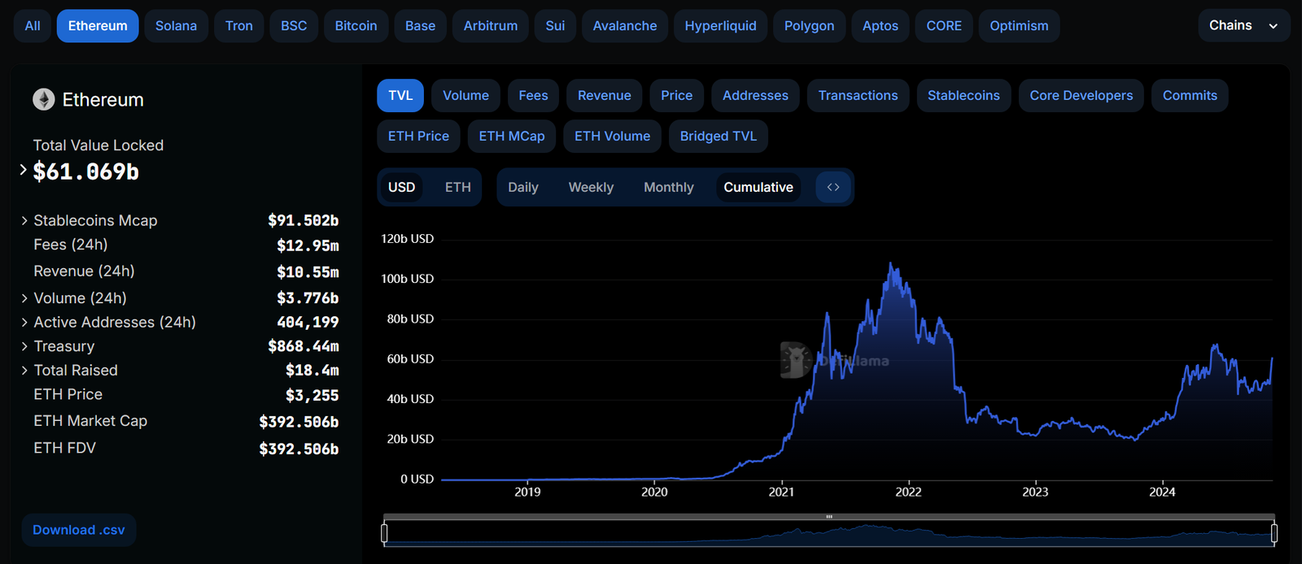The width and height of the screenshot is (1302, 564).
Task: Click the Fees (24h) value $12.95m
Action: pyautogui.click(x=308, y=245)
